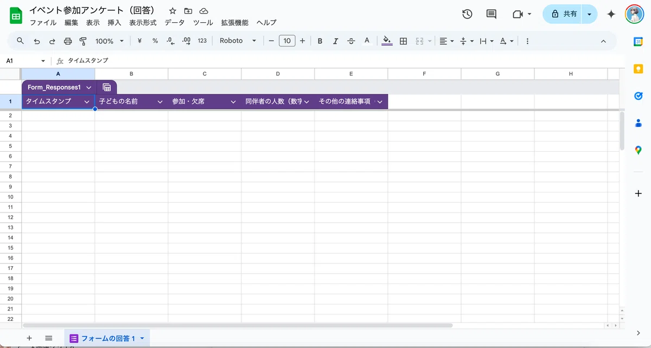Star the document with star icon
Screen dimensions: 651x348
173,11
